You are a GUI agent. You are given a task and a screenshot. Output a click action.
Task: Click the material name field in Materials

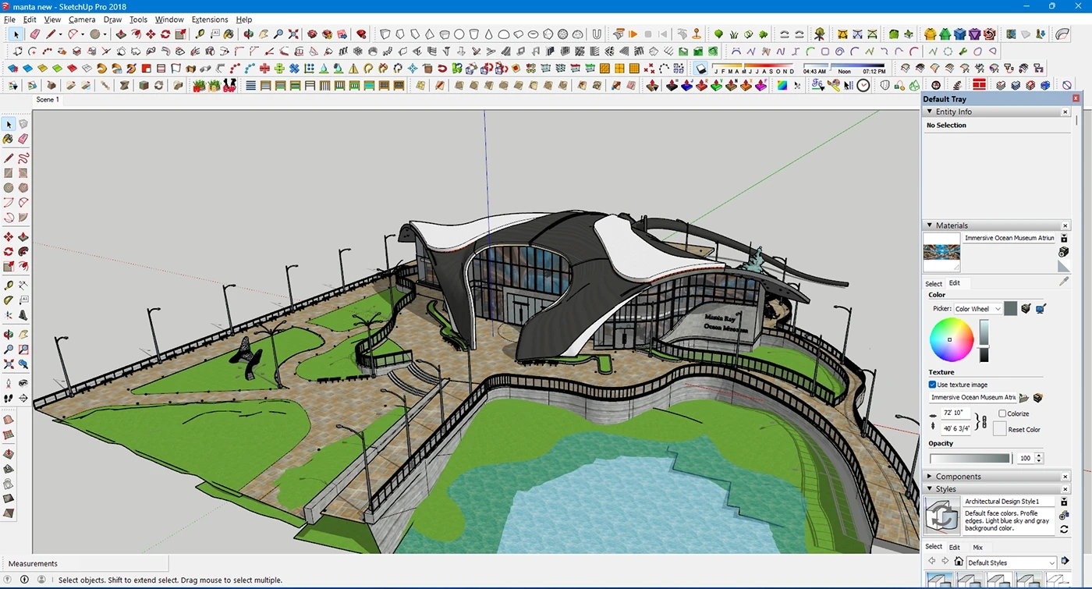tap(1009, 238)
